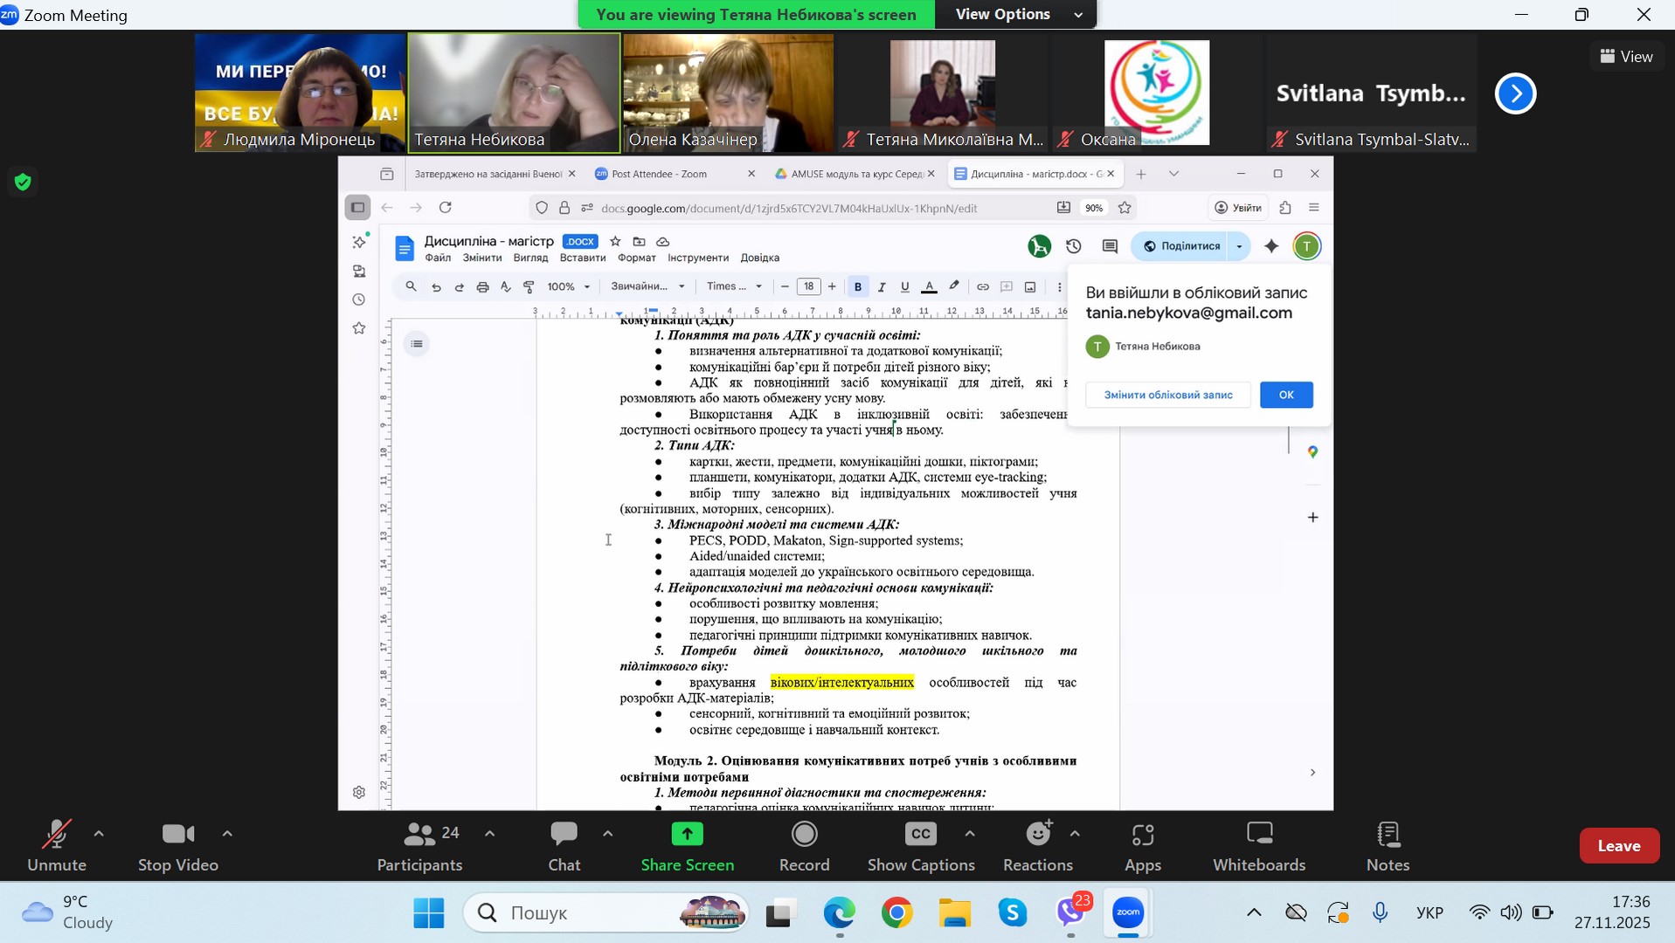1675x943 pixels.
Task: Select Олена Казачінер's video thumbnail
Action: tap(727, 93)
